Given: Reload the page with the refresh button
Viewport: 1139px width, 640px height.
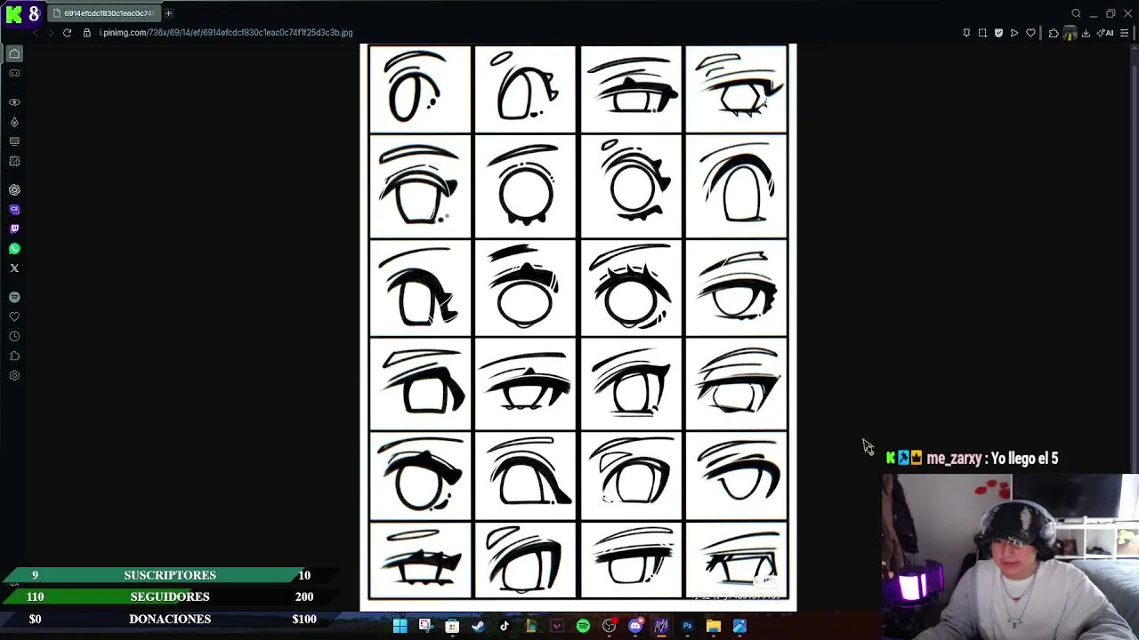Looking at the screenshot, I should click(67, 33).
